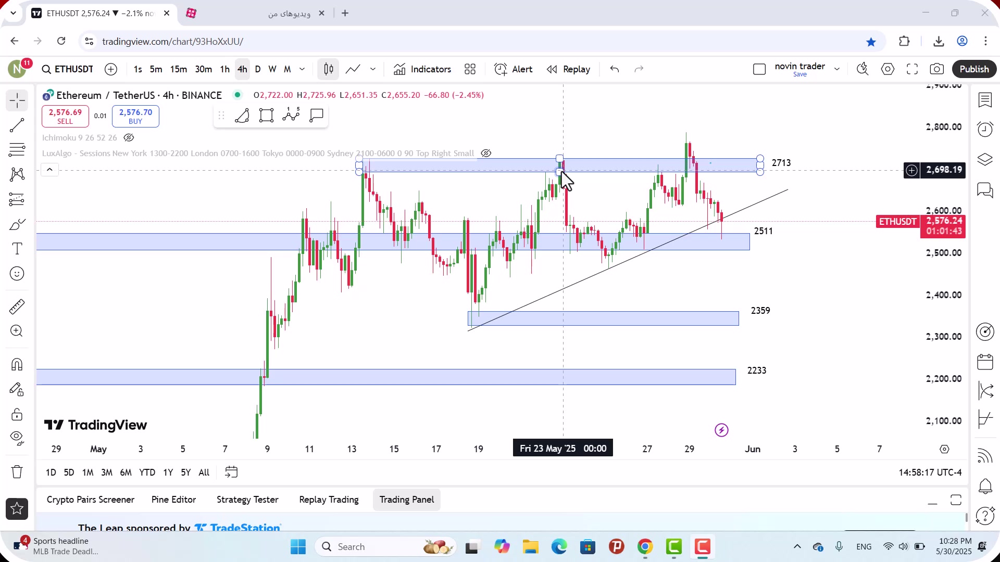Switch to the Trading Panel tab
Image resolution: width=1000 pixels, height=562 pixels.
[x=407, y=500]
